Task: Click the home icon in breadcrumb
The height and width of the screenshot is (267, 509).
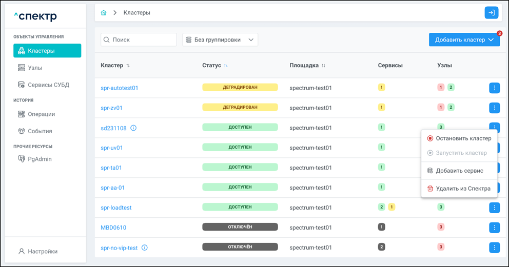Action: pos(104,13)
